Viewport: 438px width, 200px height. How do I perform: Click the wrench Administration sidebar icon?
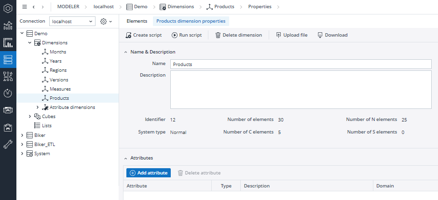tap(8, 145)
